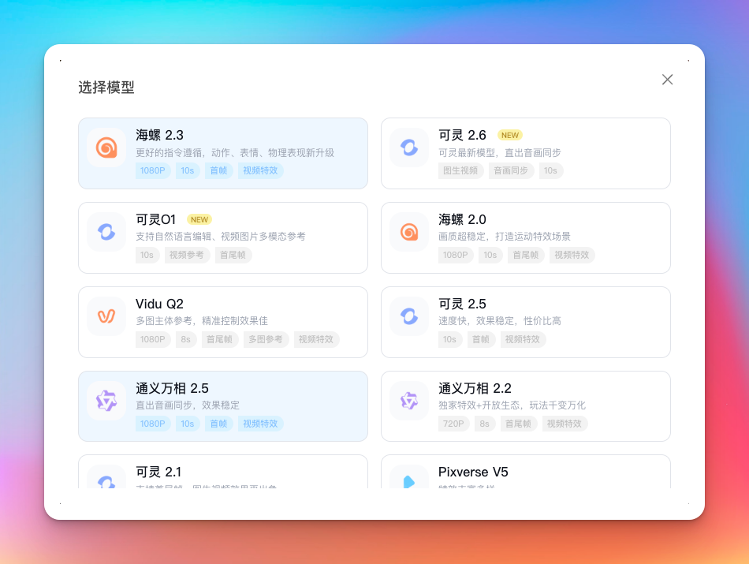Click the 海螺 2.0 orange spiral icon
Image resolution: width=749 pixels, height=564 pixels.
(409, 232)
